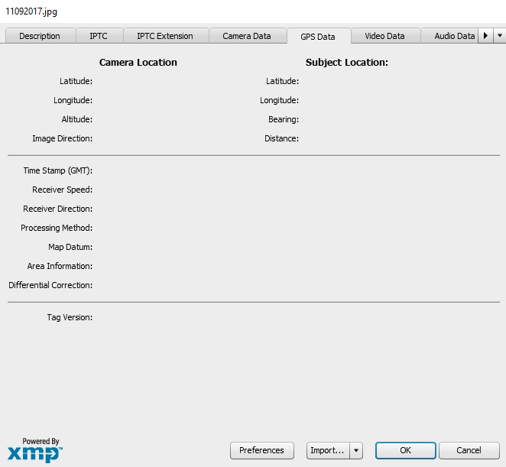The image size is (506, 467).
Task: Click the Powered By xmp logo
Action: (x=34, y=450)
